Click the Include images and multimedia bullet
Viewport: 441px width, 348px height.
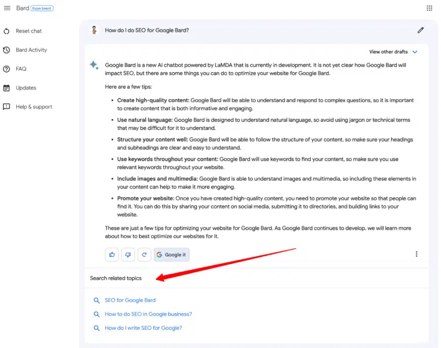tap(267, 183)
